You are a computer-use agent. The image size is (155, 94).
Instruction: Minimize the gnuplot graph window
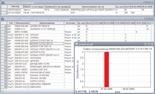[x=145, y=44]
